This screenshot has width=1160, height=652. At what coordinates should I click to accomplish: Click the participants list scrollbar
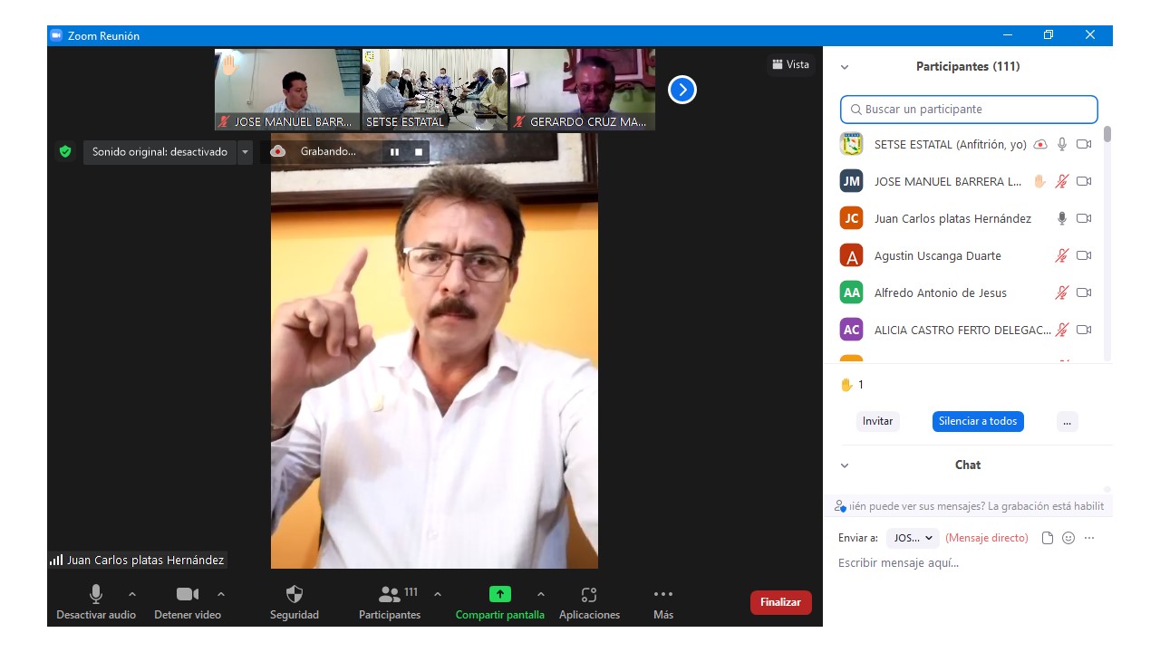[x=1107, y=134]
